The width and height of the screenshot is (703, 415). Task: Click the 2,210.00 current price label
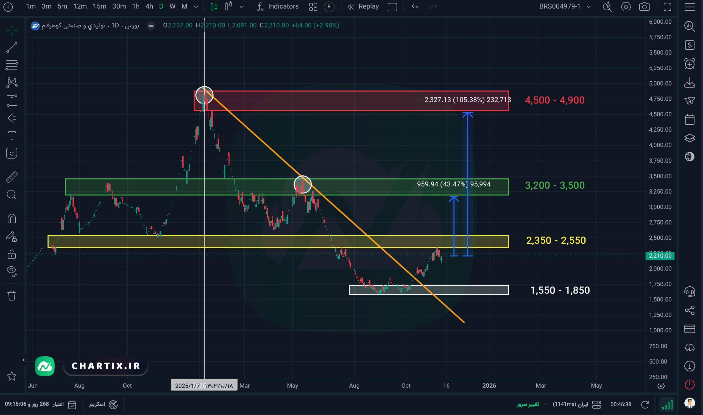tap(660, 255)
